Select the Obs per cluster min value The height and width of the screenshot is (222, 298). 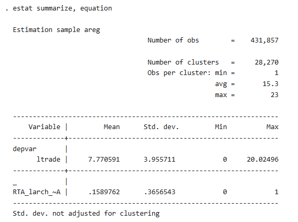pos(276,73)
